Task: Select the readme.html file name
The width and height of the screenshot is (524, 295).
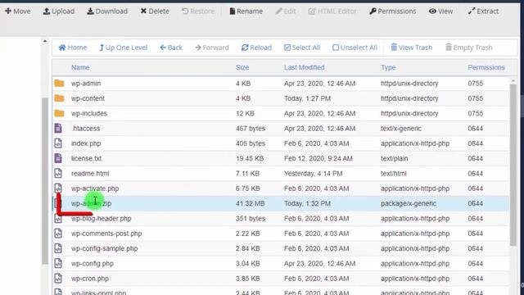Action: [90, 174]
